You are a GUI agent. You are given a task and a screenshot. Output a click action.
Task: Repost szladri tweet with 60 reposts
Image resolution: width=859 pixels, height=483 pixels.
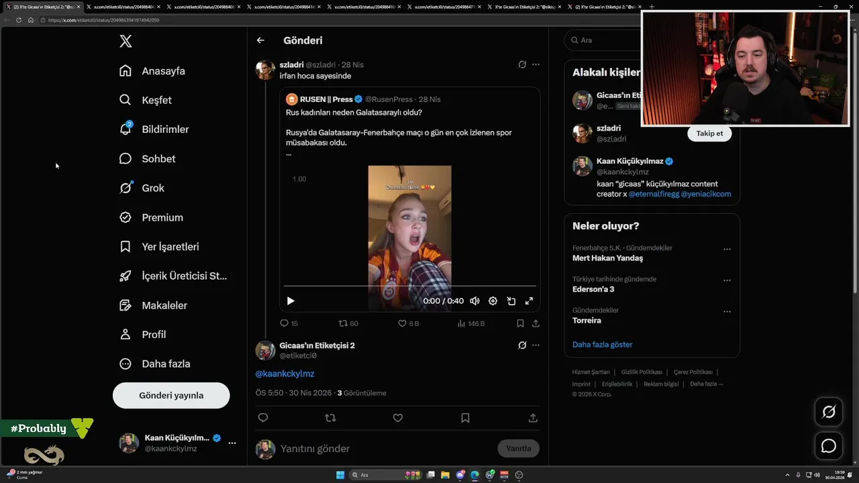(348, 323)
